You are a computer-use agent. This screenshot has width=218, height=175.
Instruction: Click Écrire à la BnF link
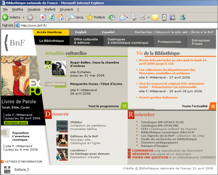[x=202, y=32]
